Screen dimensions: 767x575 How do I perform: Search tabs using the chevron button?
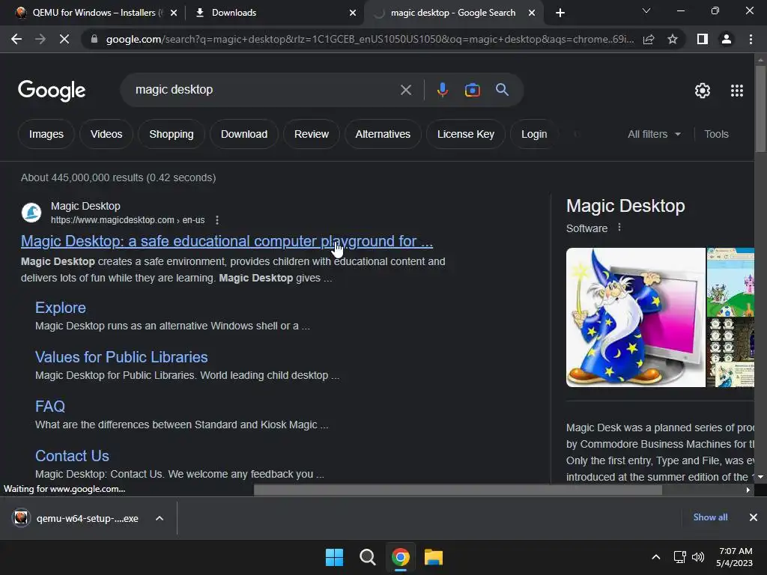[646, 10]
